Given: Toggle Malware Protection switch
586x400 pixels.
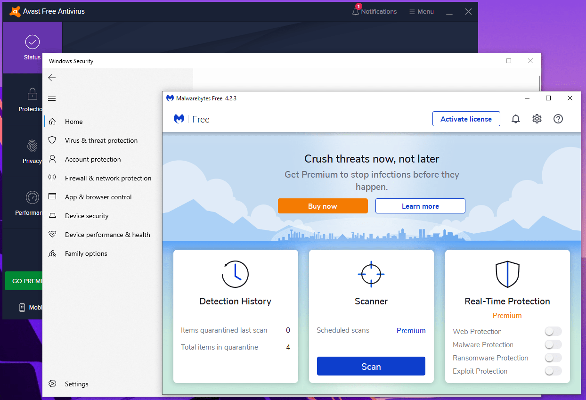Looking at the screenshot, I should (553, 345).
